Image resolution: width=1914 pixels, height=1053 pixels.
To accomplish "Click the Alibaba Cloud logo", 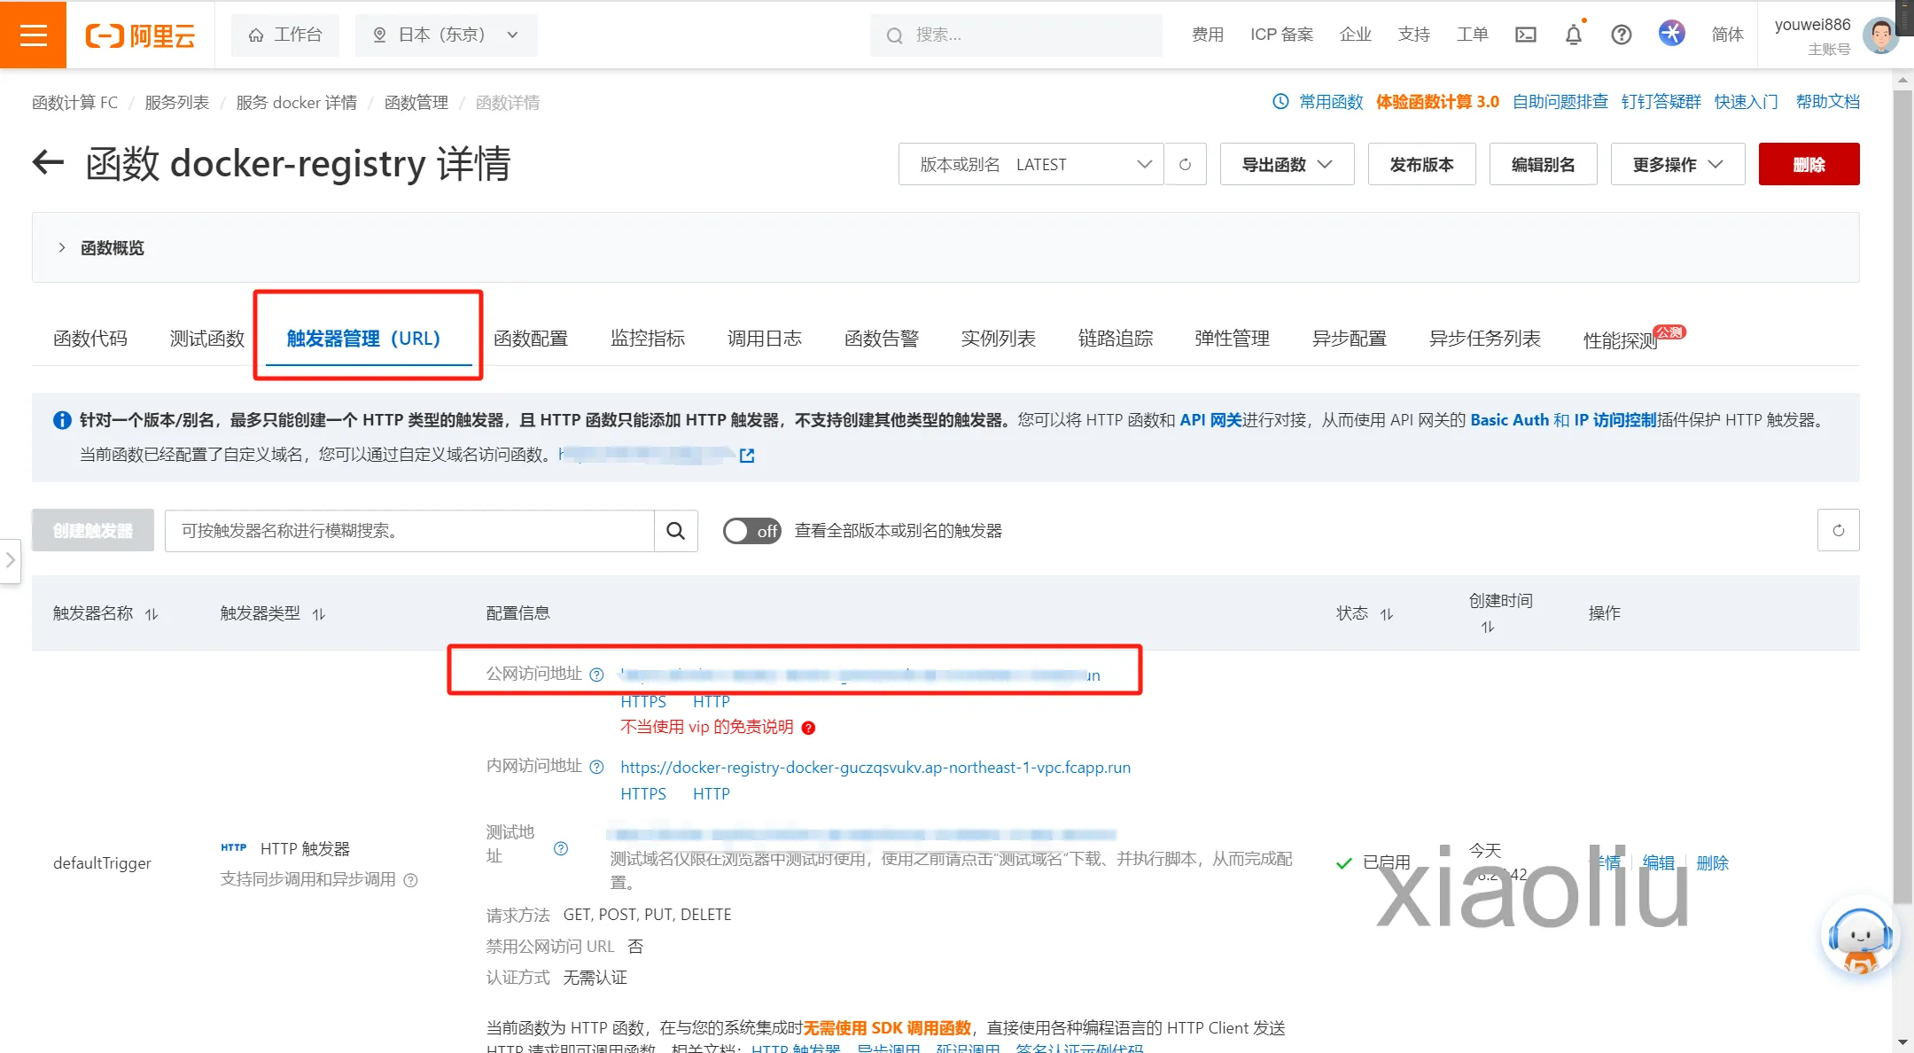I will coord(140,35).
